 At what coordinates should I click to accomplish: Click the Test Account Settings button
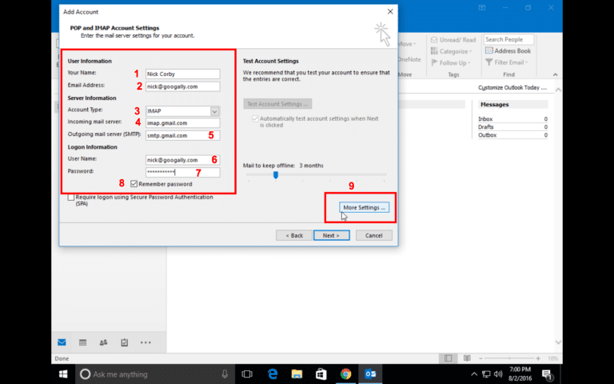click(277, 104)
